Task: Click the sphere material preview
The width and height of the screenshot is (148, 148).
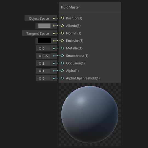Action: tap(90, 115)
